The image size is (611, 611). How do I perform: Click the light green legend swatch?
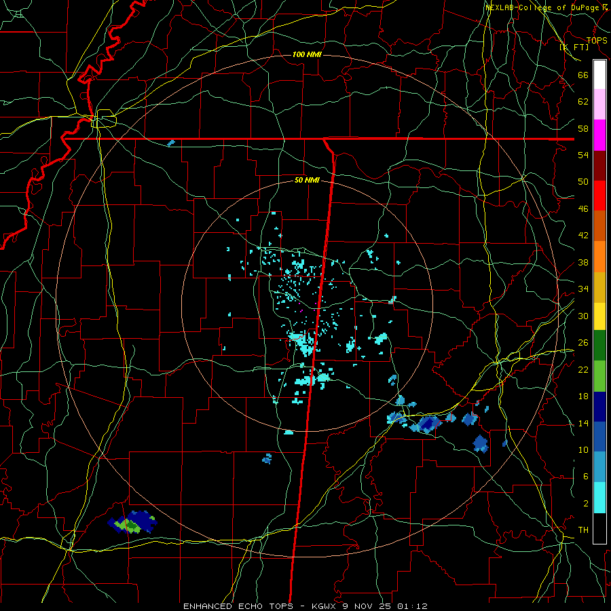599,376
